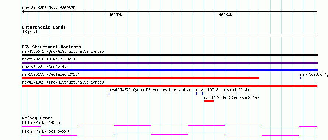The height and width of the screenshot is (140, 328).
Task: Click the DGV Structural Variants track title
Action: point(52,47)
